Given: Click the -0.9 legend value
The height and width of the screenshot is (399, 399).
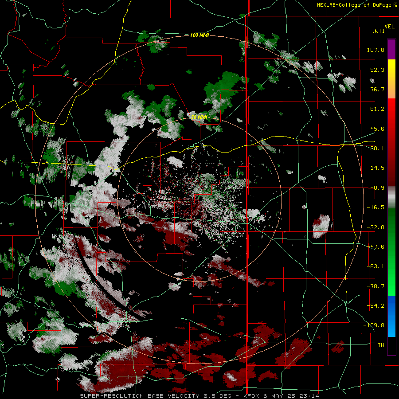Looking at the screenshot, I should point(377,188).
